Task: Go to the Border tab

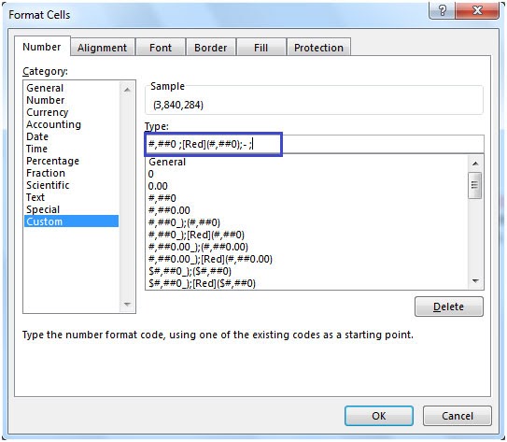Action: pyautogui.click(x=210, y=48)
